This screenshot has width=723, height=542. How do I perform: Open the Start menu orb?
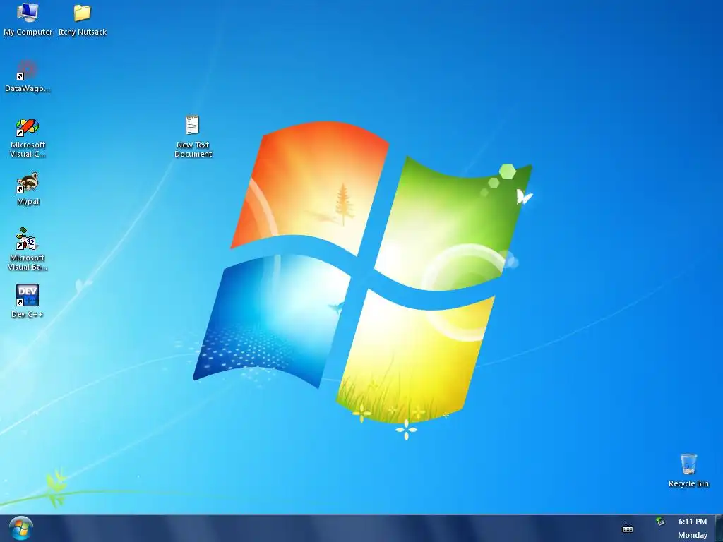(x=20, y=528)
